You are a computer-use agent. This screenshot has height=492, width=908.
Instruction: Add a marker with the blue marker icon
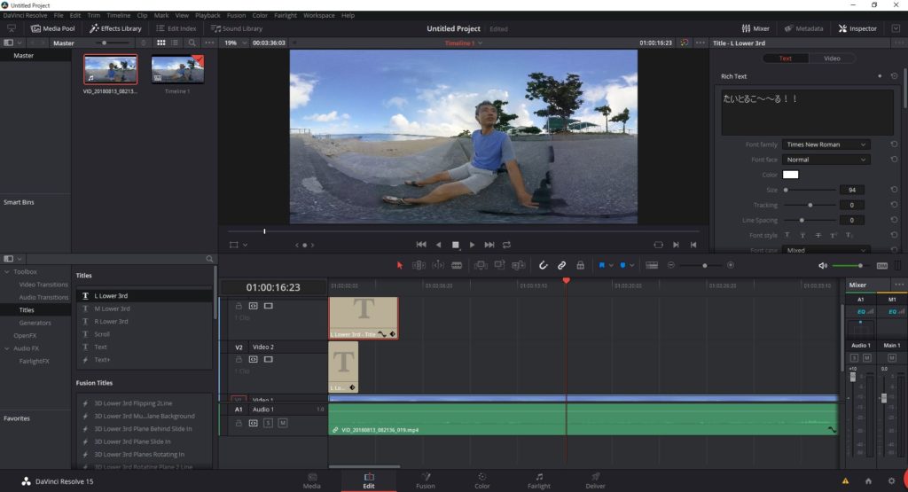pos(622,265)
